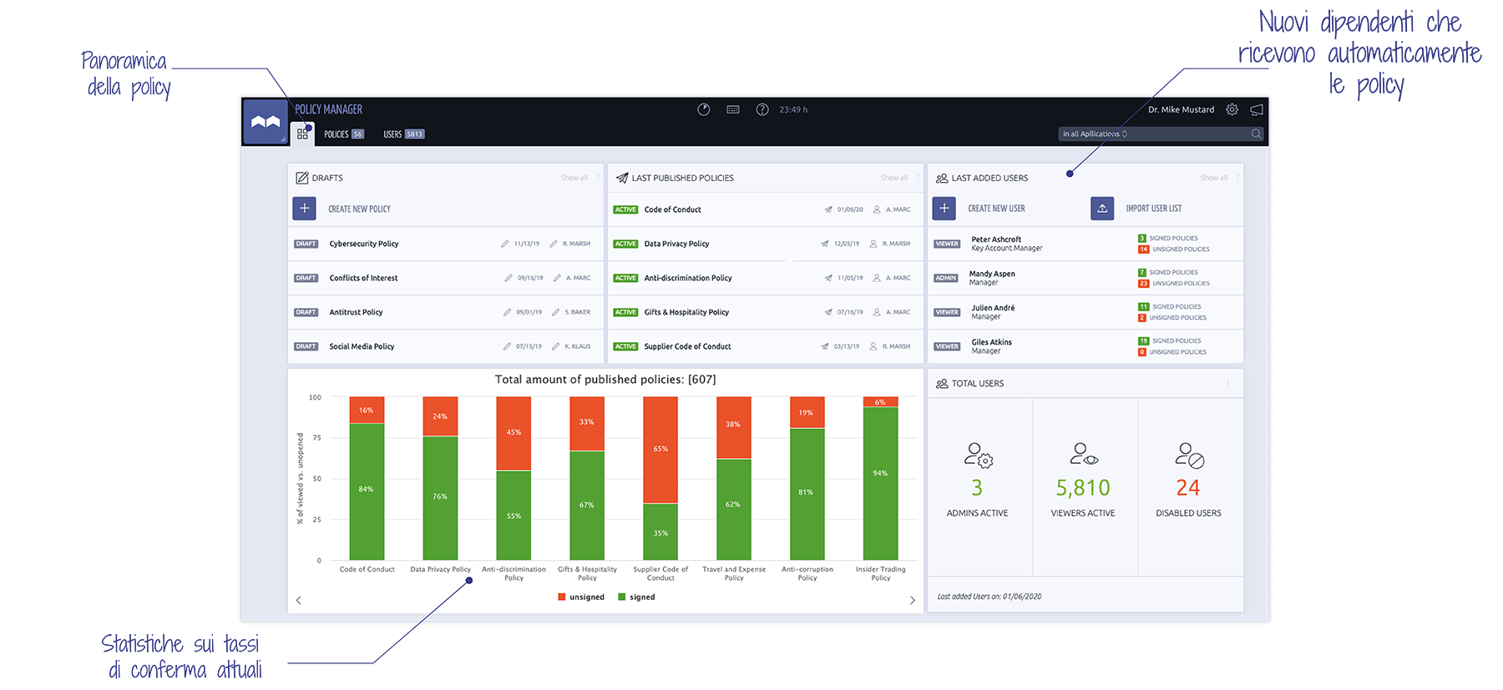The height and width of the screenshot is (690, 1503).
Task: Click the Admins Active icon
Action: tap(978, 455)
